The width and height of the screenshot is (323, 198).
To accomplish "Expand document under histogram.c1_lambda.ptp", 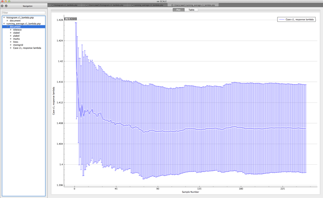I will tap(7, 21).
